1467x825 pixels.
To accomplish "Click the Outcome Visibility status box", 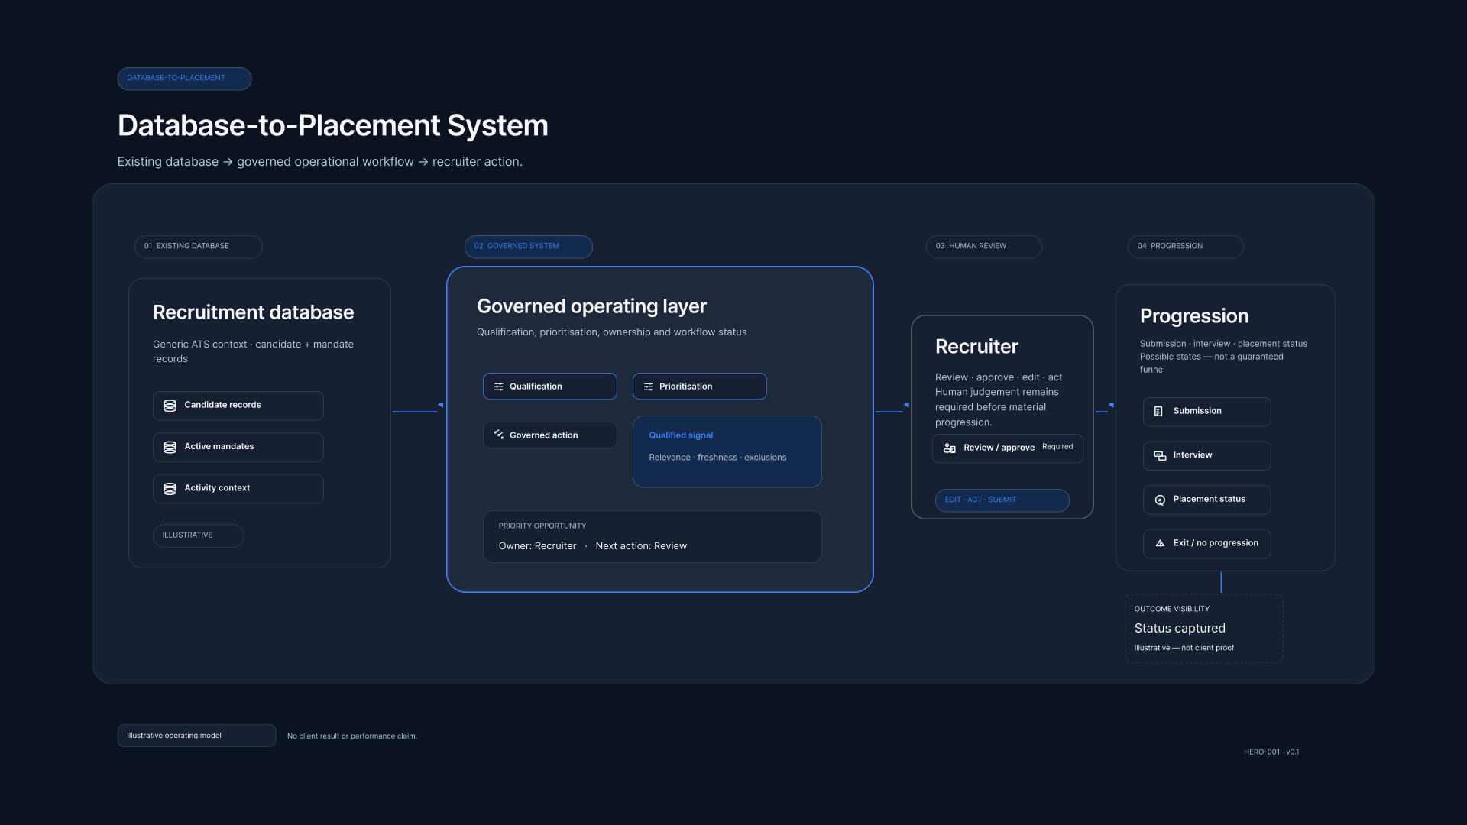I will tap(1204, 629).
